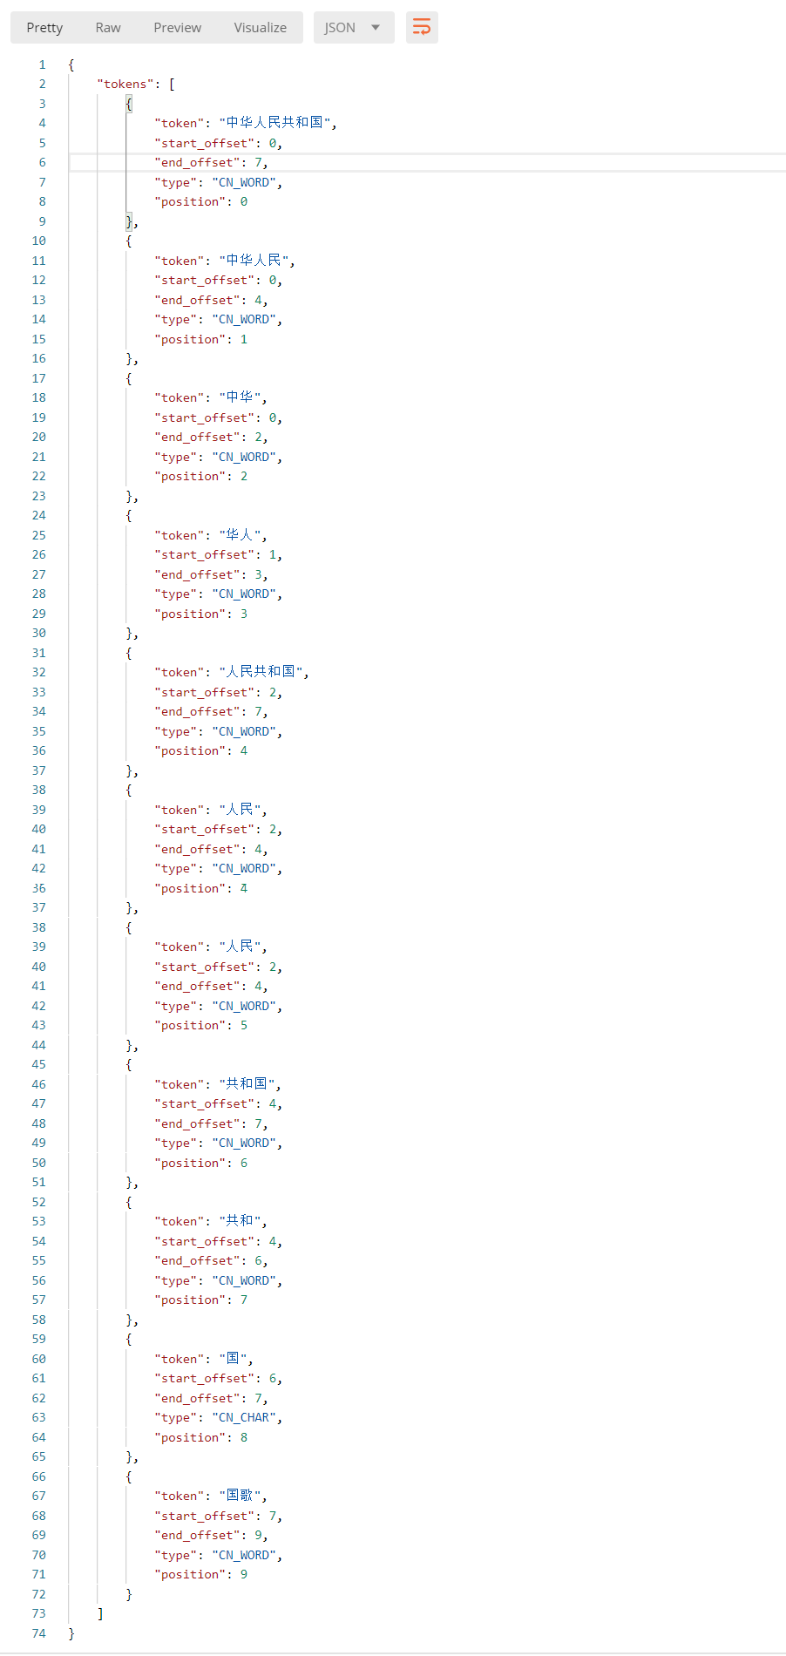This screenshot has height=1656, width=786.
Task: Click the "start_offset": 6 line
Action: tap(219, 1378)
